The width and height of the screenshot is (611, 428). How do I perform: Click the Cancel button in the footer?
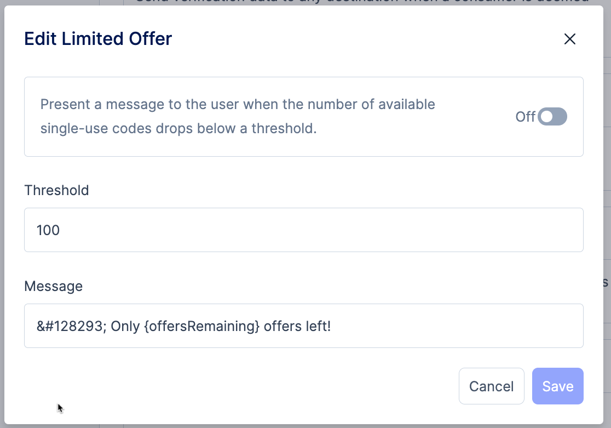pyautogui.click(x=491, y=386)
